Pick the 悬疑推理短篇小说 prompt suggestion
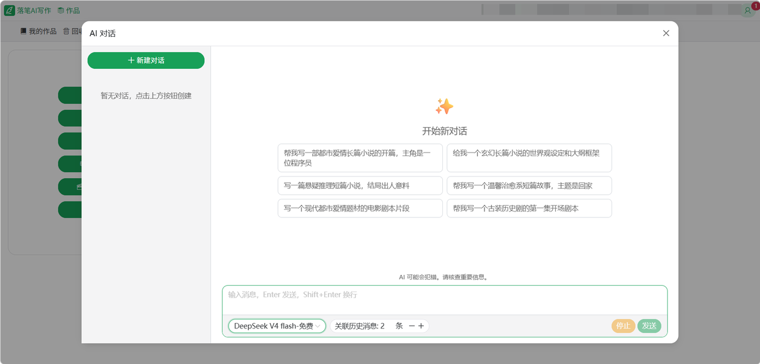 [360, 185]
